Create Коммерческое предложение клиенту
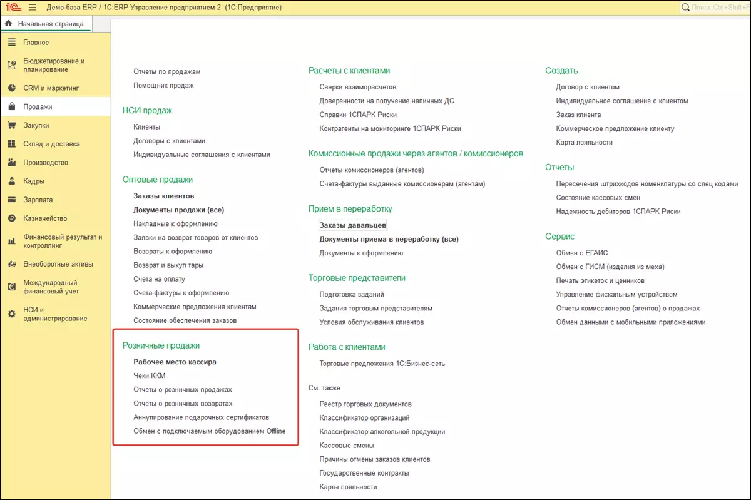 [x=615, y=128]
